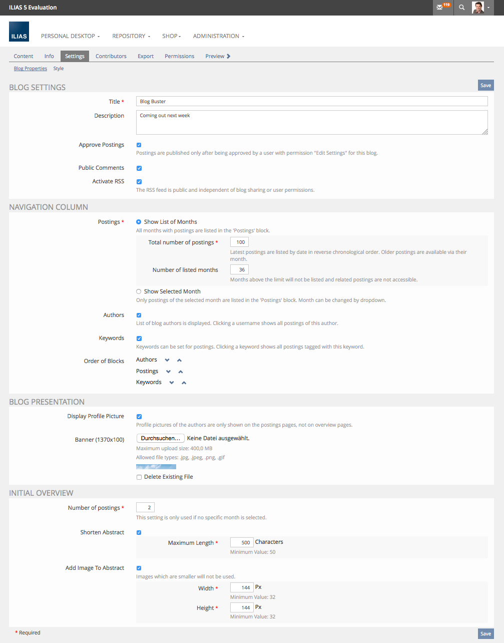The height and width of the screenshot is (643, 504).
Task: Click the existing banner image thumbnail
Action: [156, 467]
